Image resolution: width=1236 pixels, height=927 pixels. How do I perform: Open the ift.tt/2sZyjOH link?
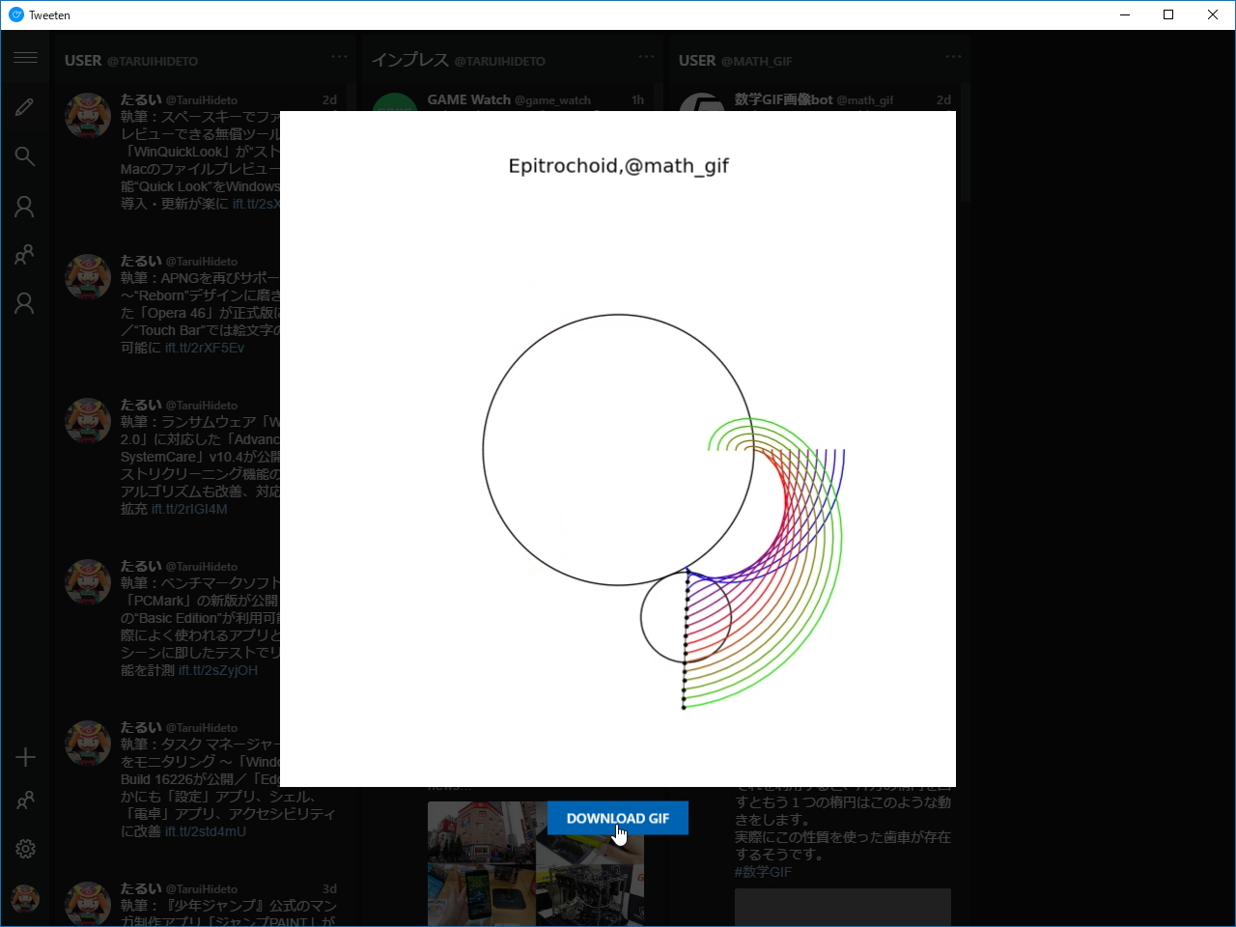[218, 670]
